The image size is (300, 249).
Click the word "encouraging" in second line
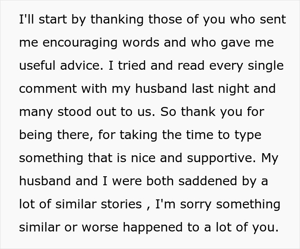coord(80,43)
